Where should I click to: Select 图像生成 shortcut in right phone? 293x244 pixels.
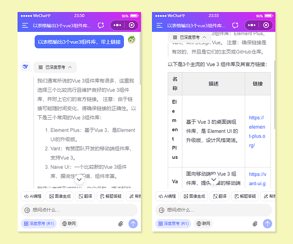pos(194,196)
